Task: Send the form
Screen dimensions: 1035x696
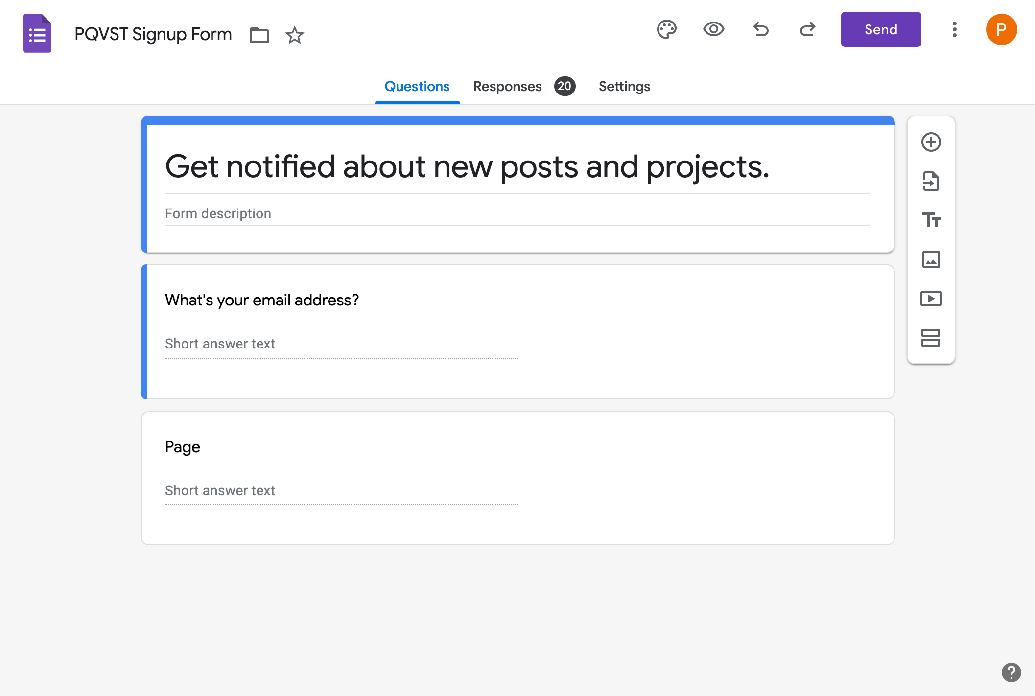Action: [x=880, y=29]
